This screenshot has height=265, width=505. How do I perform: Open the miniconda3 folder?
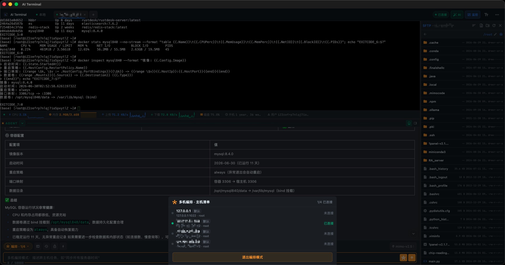463,152
